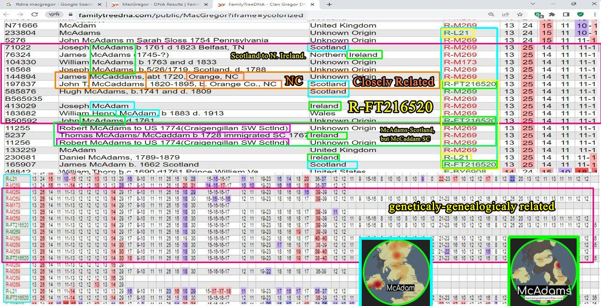Click Thomas McAdams/ McCaddam b 1728 cell
This screenshot has width=601, height=306.
click(184, 135)
